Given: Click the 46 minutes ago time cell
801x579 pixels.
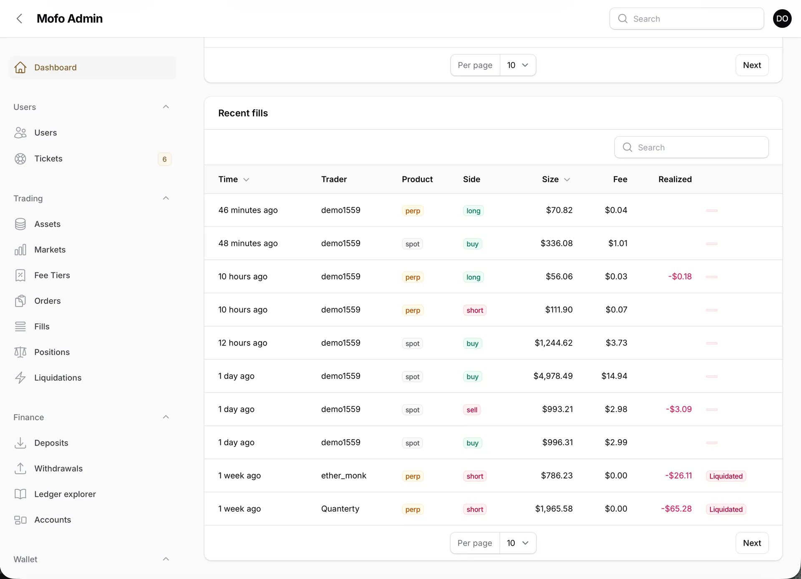Looking at the screenshot, I should [x=248, y=210].
